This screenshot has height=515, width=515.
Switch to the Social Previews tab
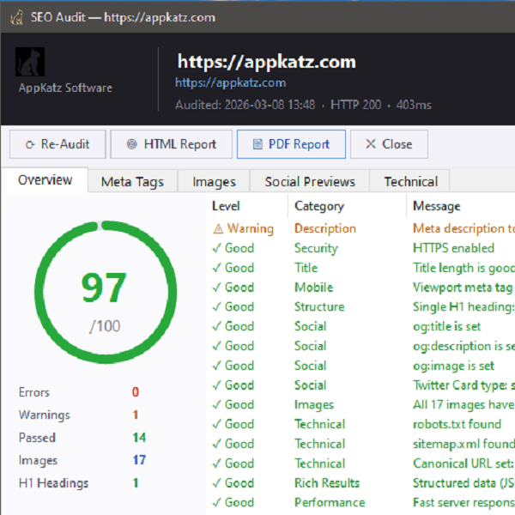(310, 181)
